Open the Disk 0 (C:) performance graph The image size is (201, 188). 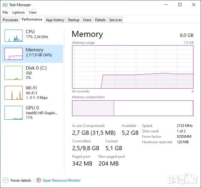13,72
